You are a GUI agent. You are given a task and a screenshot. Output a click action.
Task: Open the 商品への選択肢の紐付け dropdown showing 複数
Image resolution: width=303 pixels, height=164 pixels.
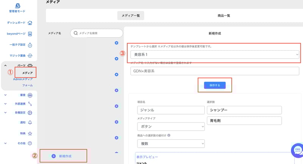tap(171, 144)
